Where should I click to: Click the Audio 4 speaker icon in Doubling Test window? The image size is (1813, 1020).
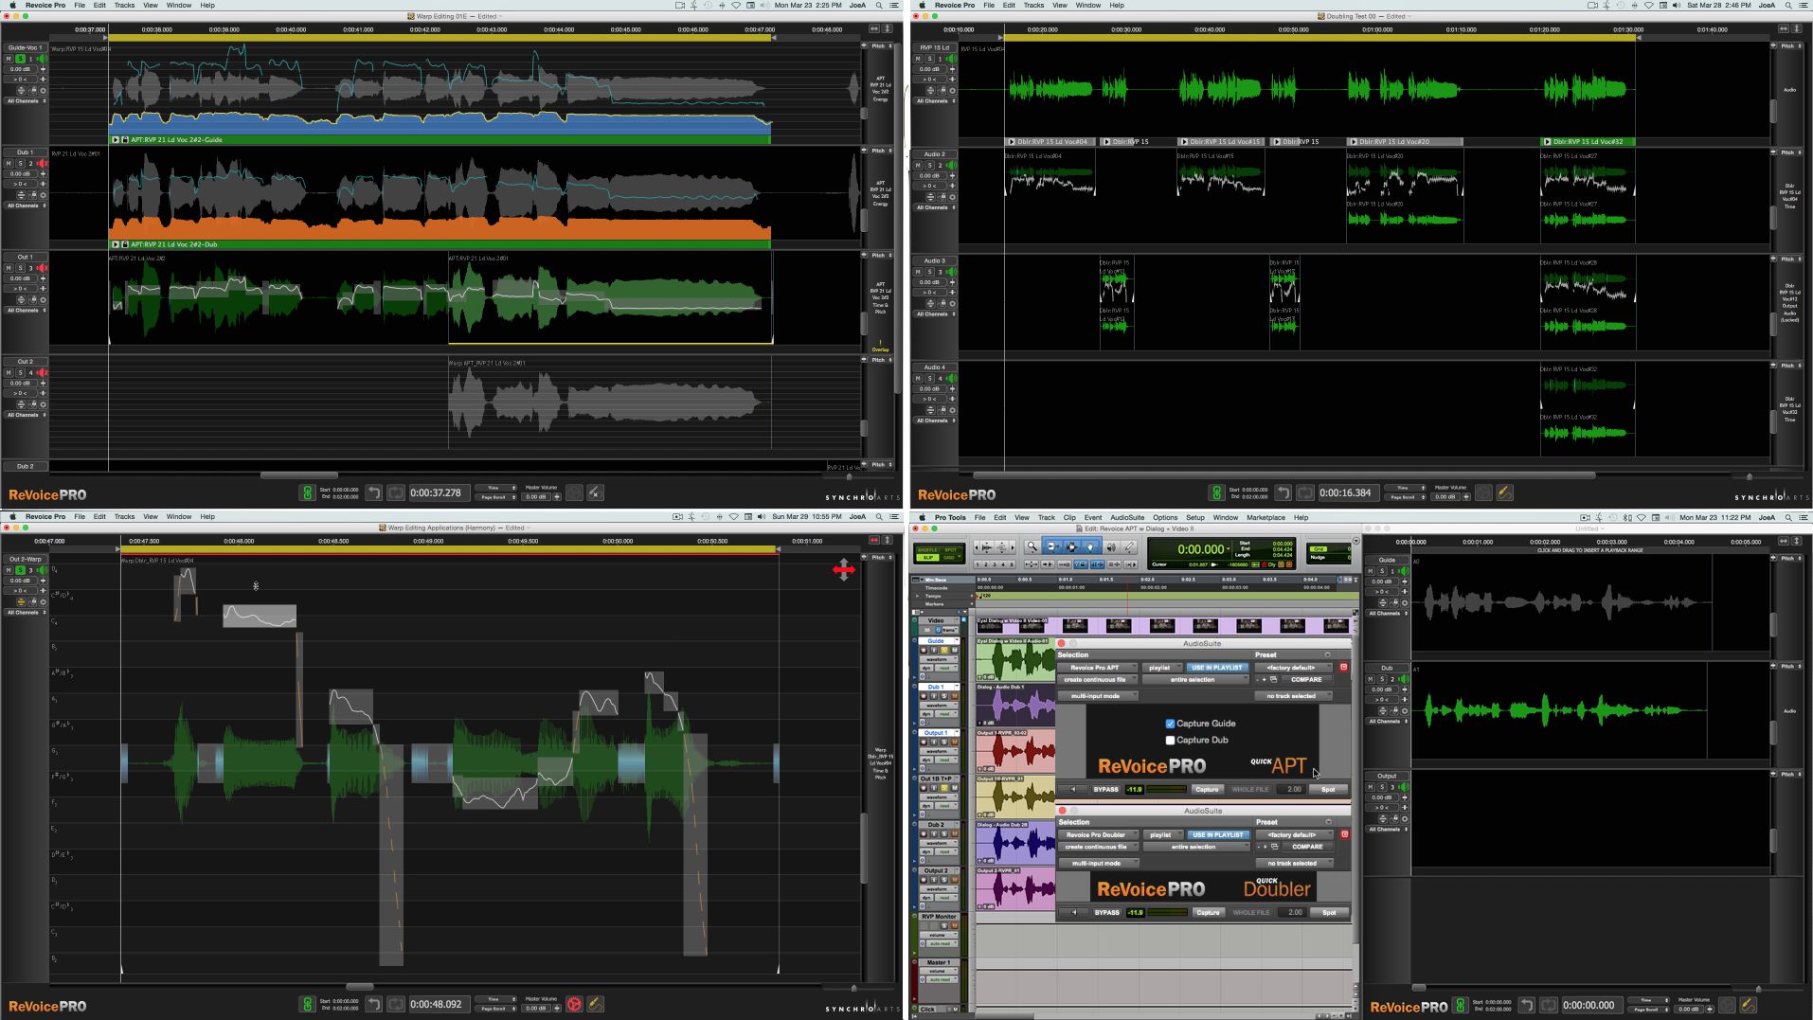pos(952,378)
